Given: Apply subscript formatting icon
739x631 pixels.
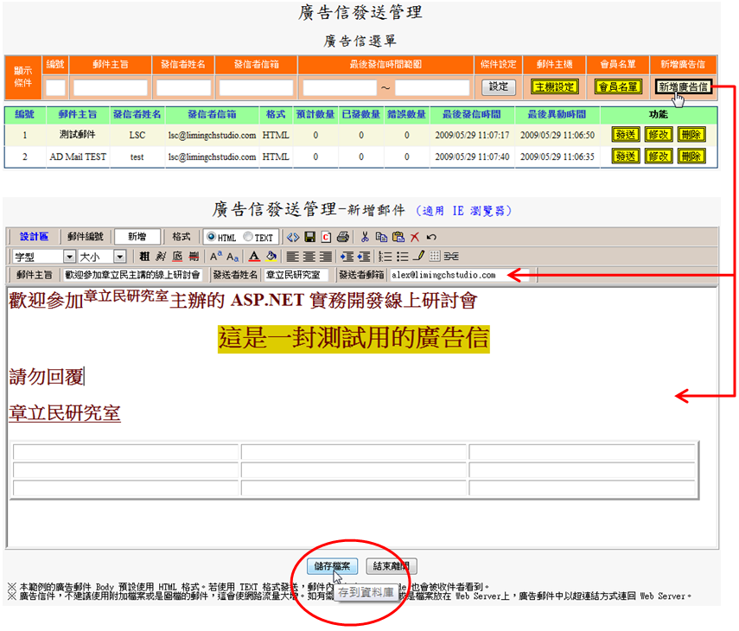Looking at the screenshot, I should [x=233, y=257].
